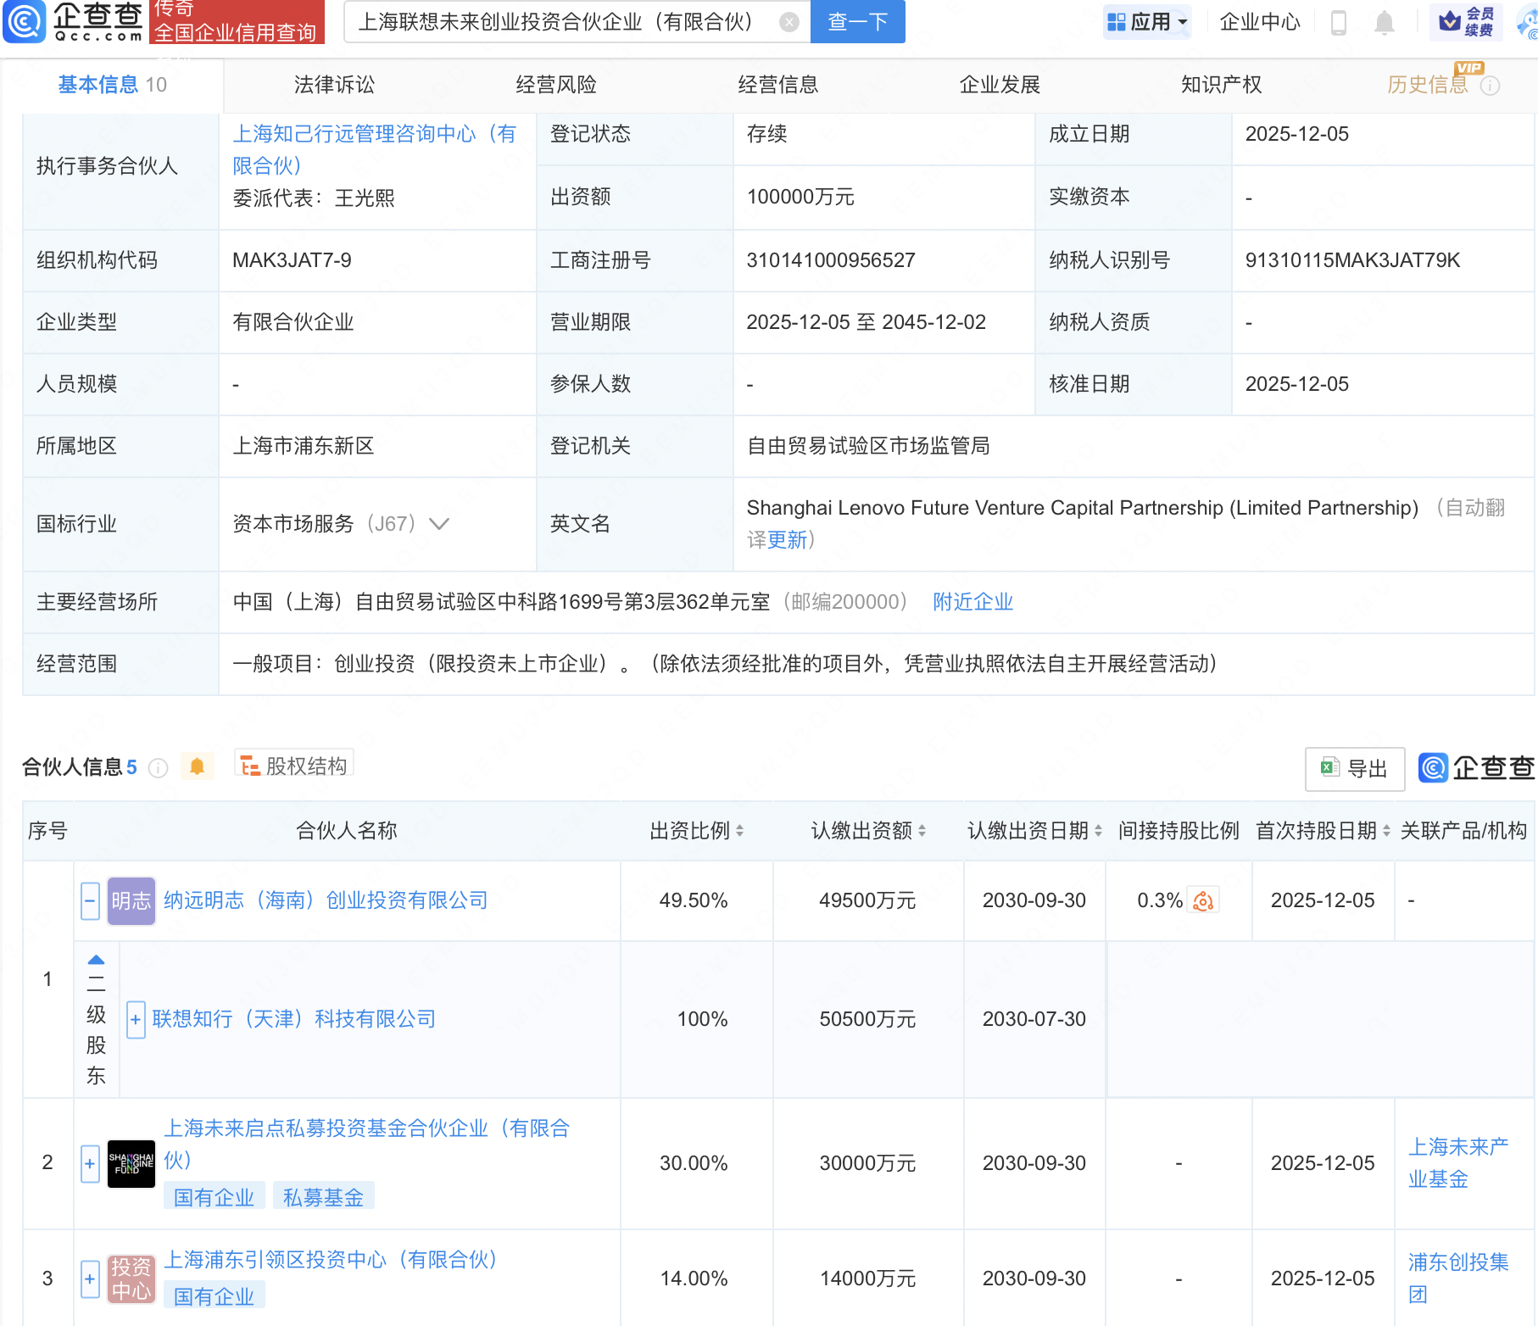Screen dimensions: 1538x1326
Task: Clear the search box text
Action: click(789, 23)
